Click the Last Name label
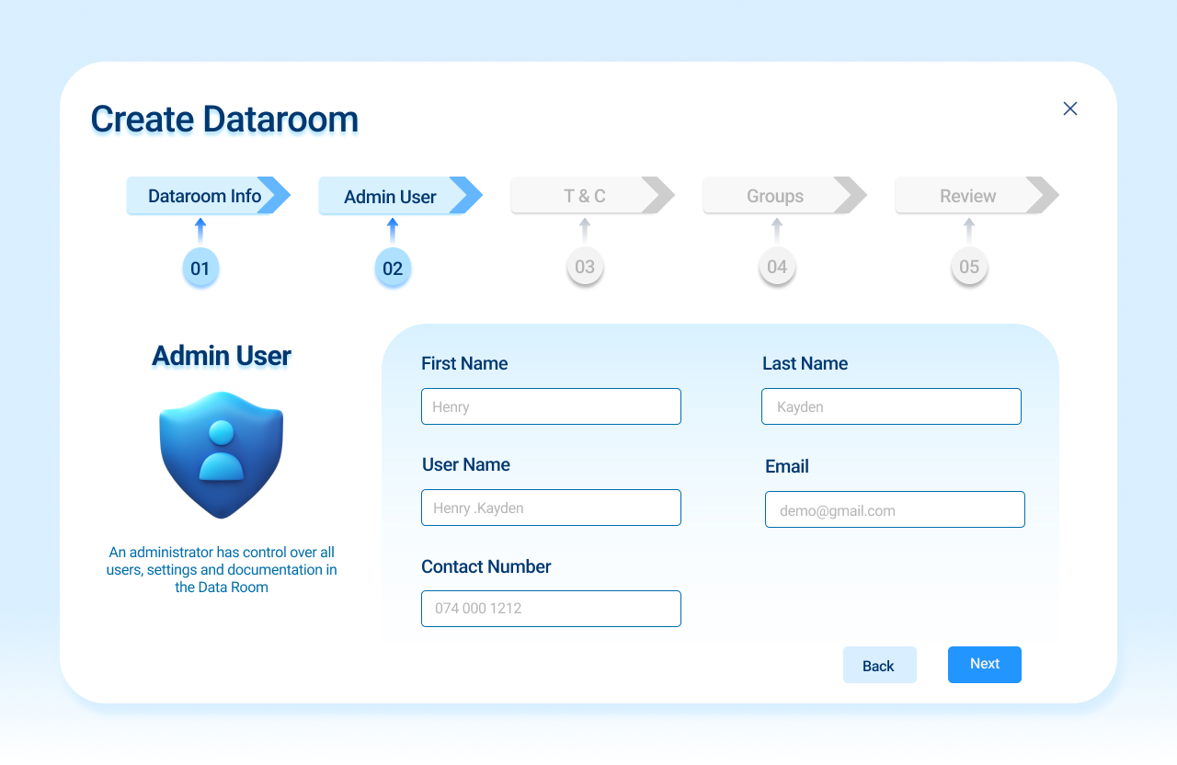Screen dimensions: 1177x765 tap(806, 364)
